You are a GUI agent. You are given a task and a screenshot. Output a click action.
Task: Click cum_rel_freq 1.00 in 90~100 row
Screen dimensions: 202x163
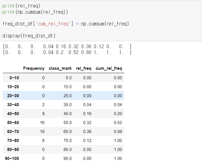118,158
